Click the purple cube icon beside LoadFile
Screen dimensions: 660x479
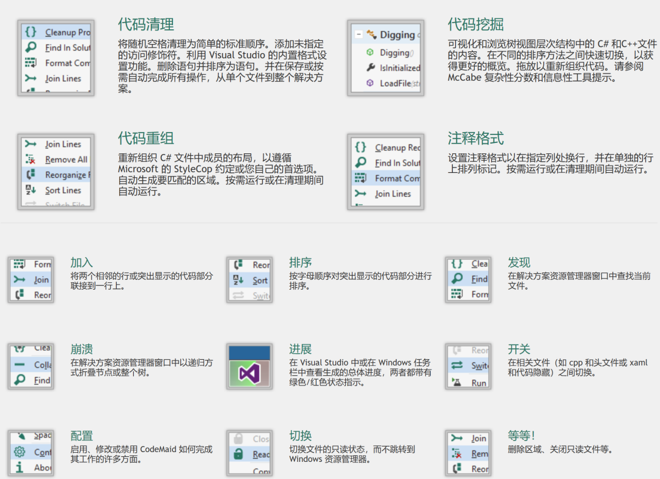pos(370,83)
